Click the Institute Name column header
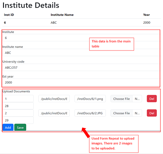The image size is (163, 154). point(62,15)
